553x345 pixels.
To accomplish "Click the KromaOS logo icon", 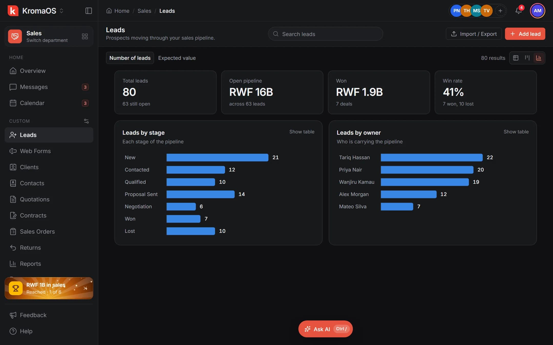I will tap(13, 11).
